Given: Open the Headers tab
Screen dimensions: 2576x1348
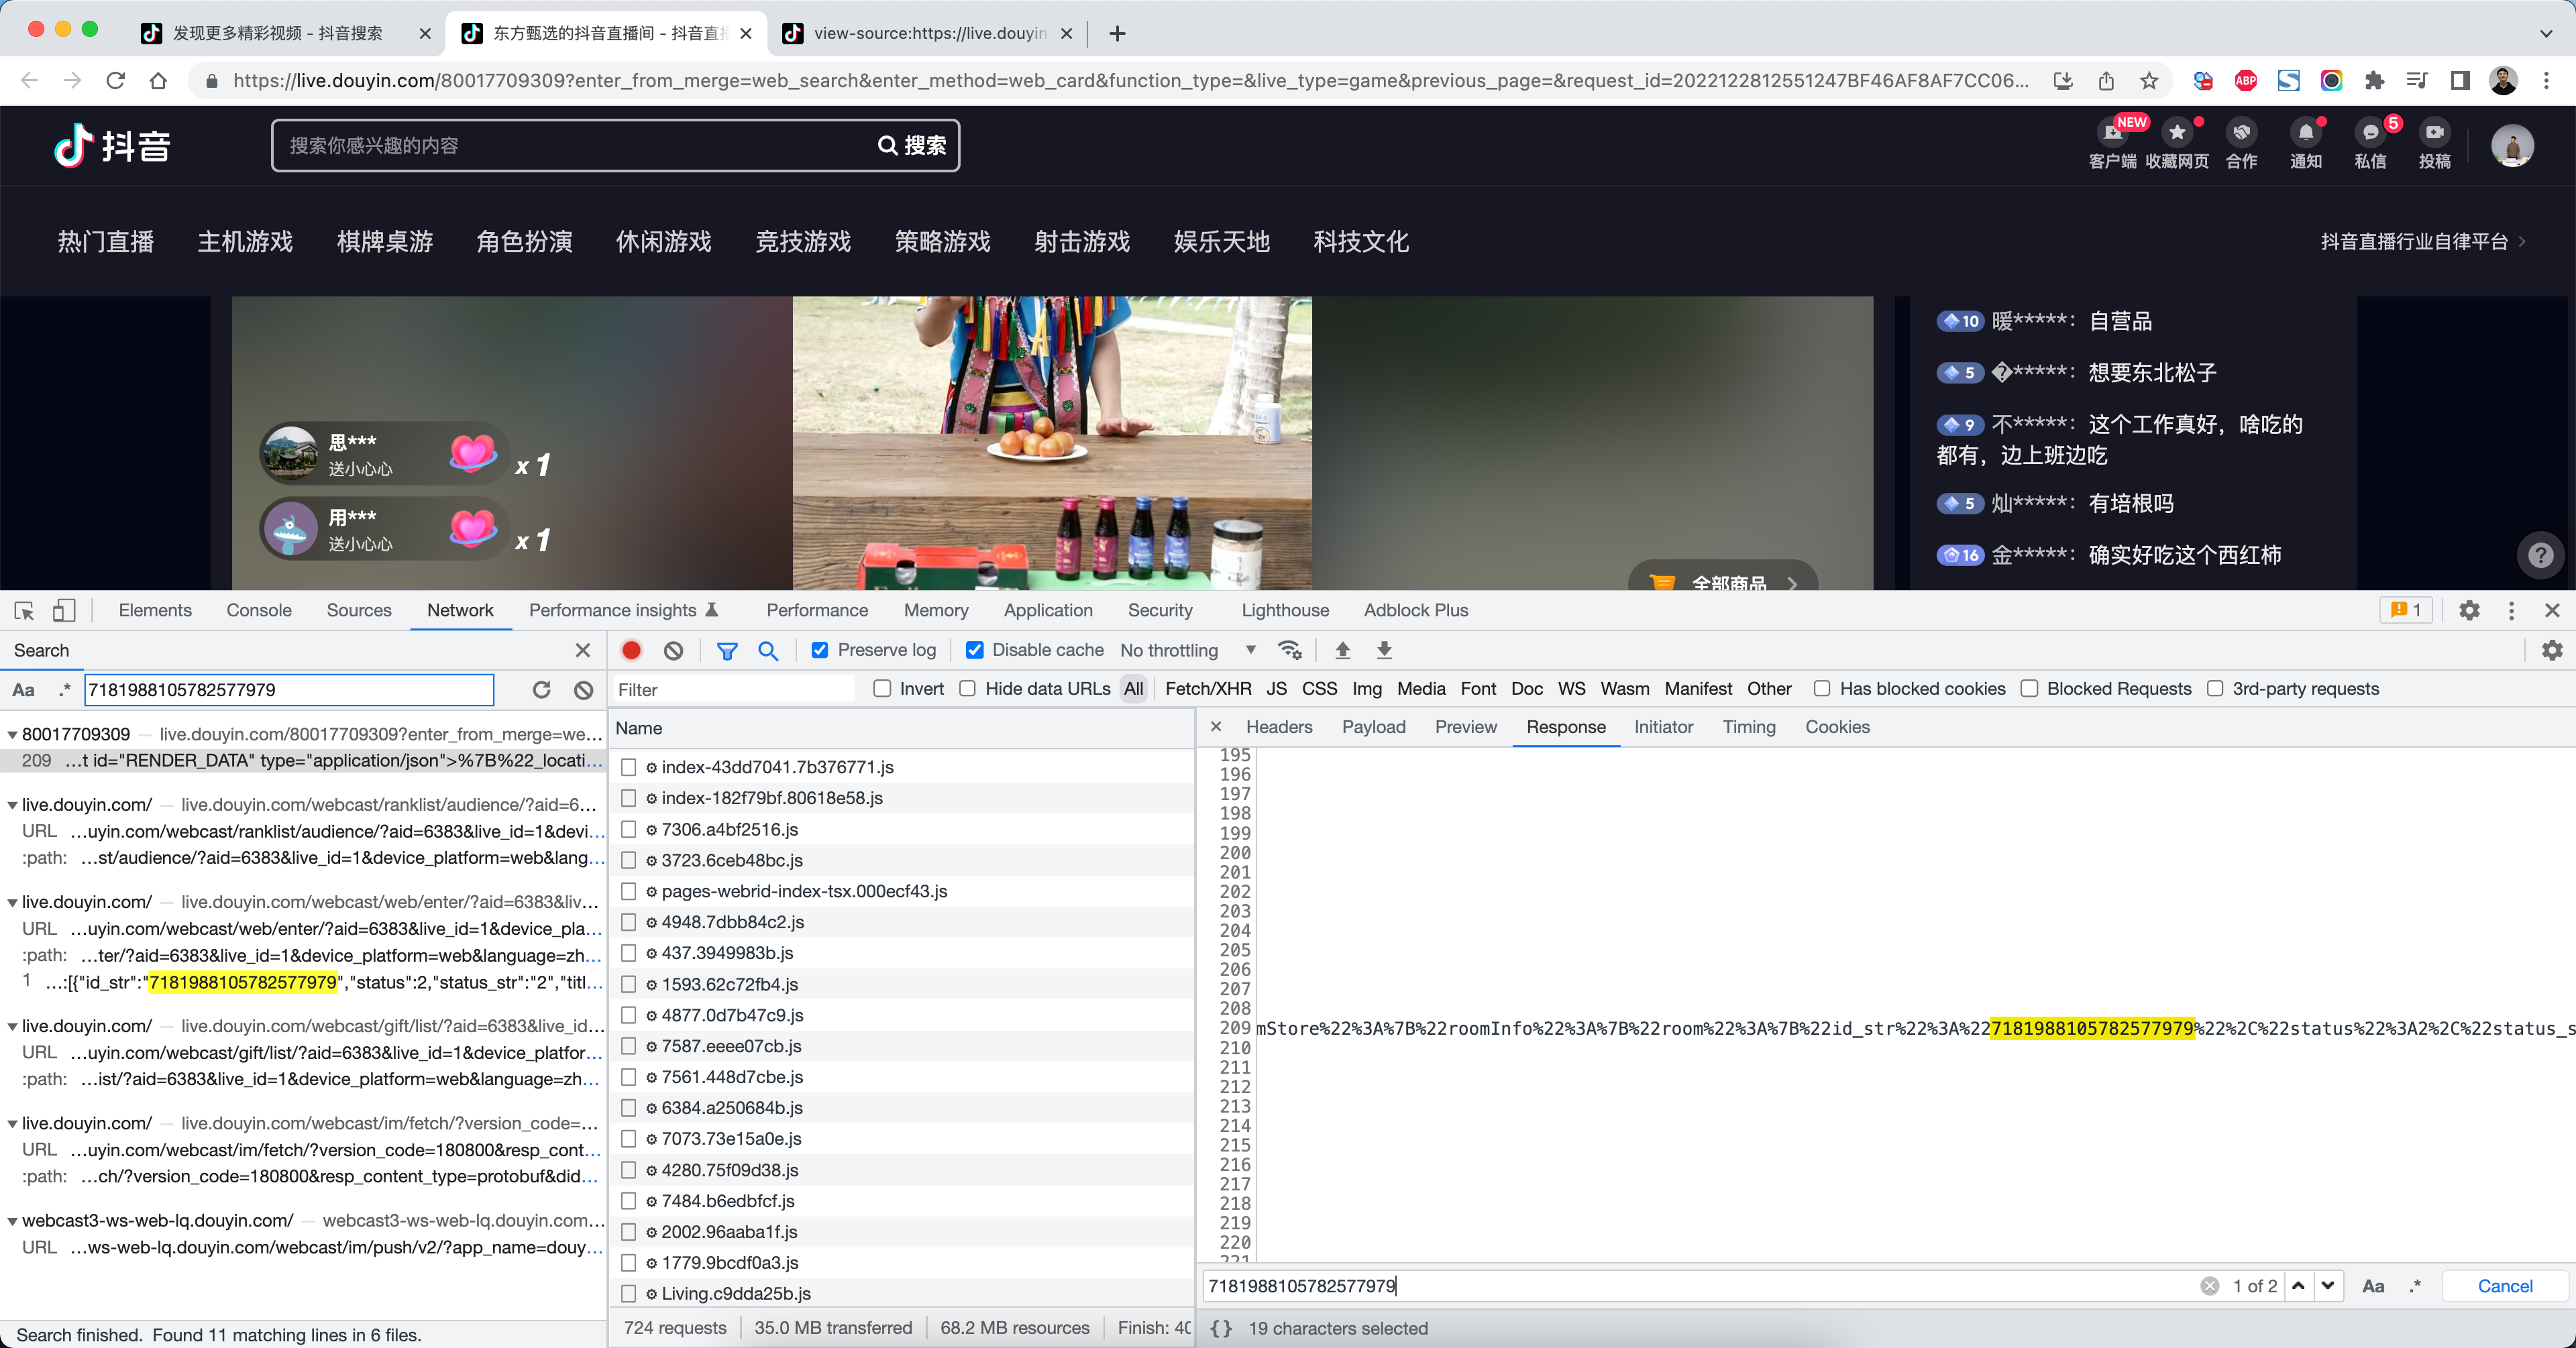Looking at the screenshot, I should click(1279, 727).
